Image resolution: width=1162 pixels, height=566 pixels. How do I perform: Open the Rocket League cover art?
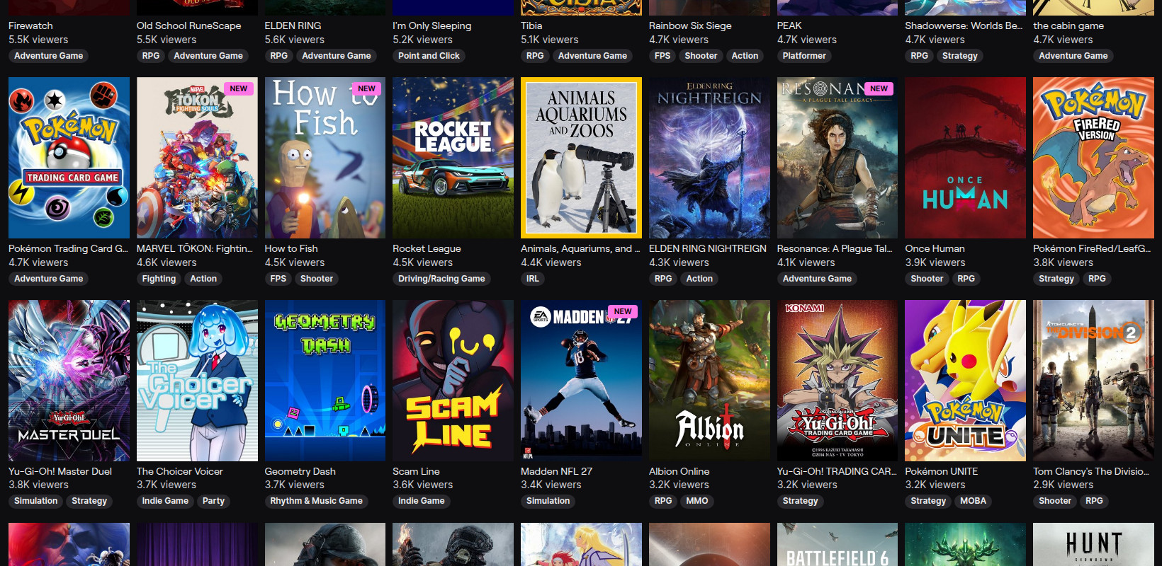[453, 158]
